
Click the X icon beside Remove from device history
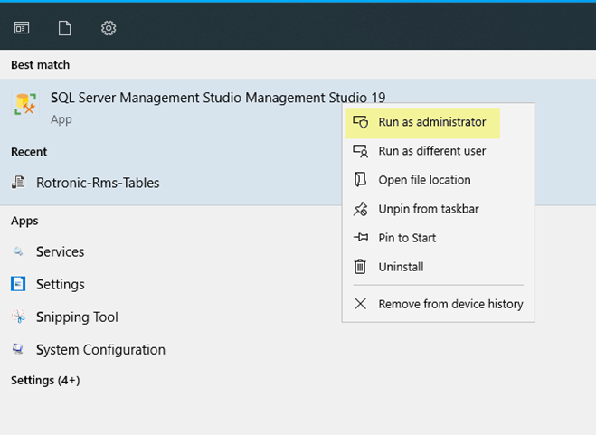click(360, 304)
